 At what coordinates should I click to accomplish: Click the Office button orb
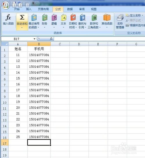pos(6,5)
